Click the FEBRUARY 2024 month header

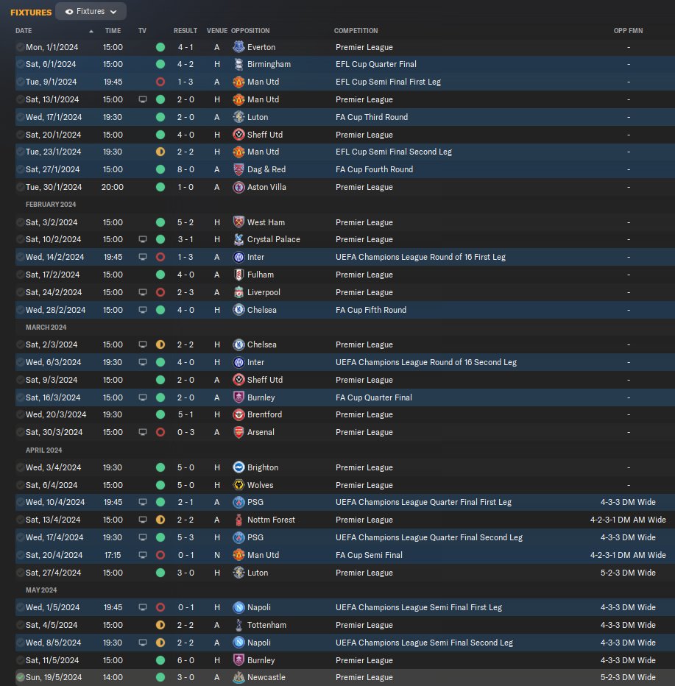(51, 205)
